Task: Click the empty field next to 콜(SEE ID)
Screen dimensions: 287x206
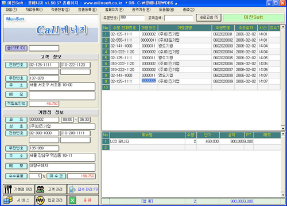Action: (x=44, y=48)
